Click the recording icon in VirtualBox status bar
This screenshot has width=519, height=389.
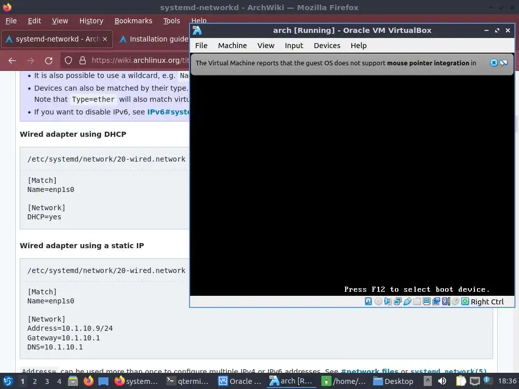point(436,301)
